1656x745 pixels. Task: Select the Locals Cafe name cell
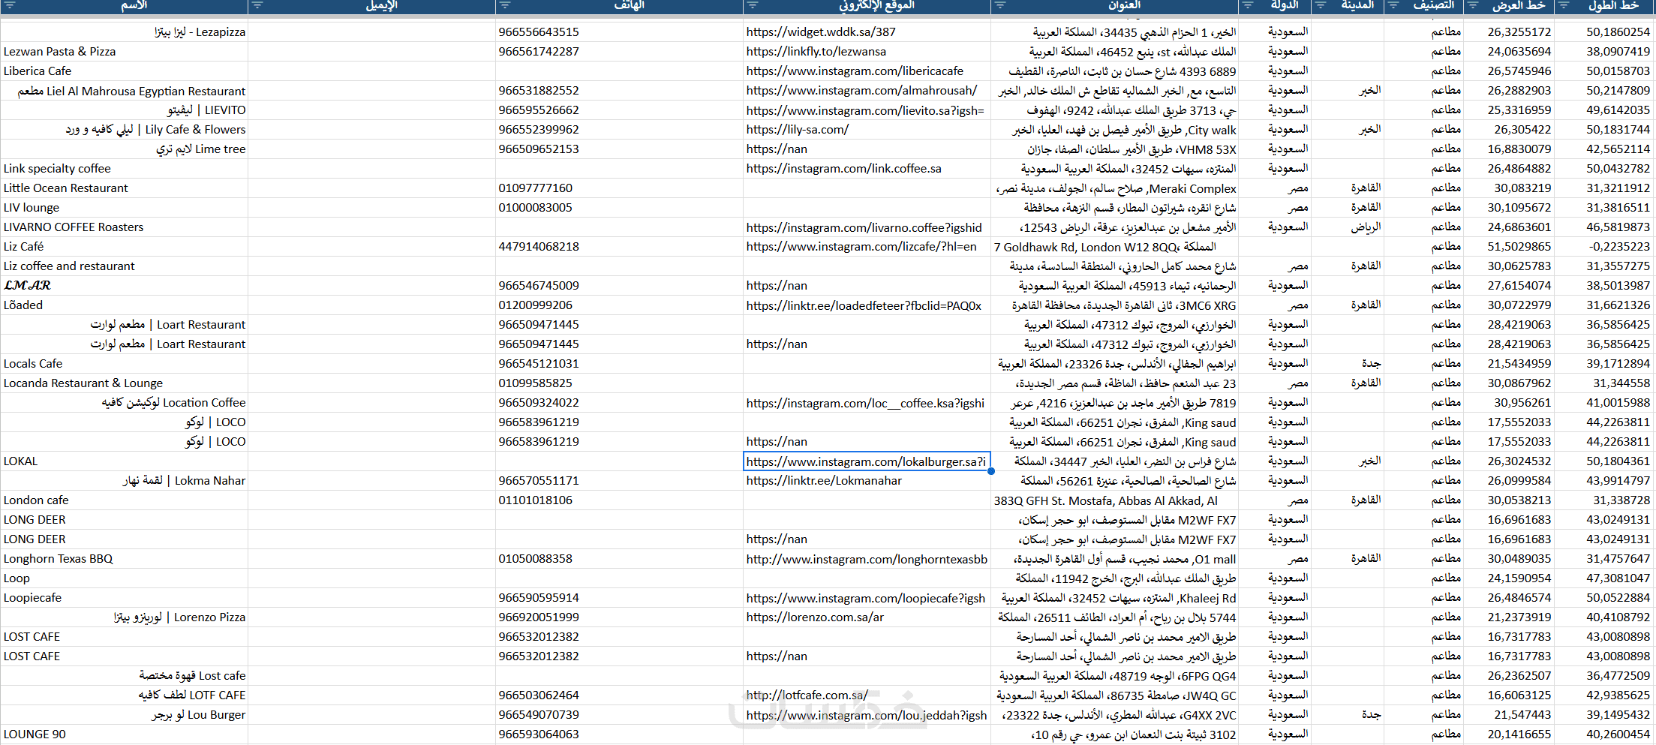click(x=125, y=364)
